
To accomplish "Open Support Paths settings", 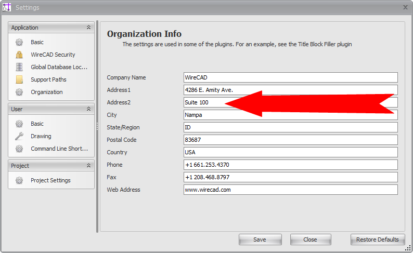I will pyautogui.click(x=48, y=79).
